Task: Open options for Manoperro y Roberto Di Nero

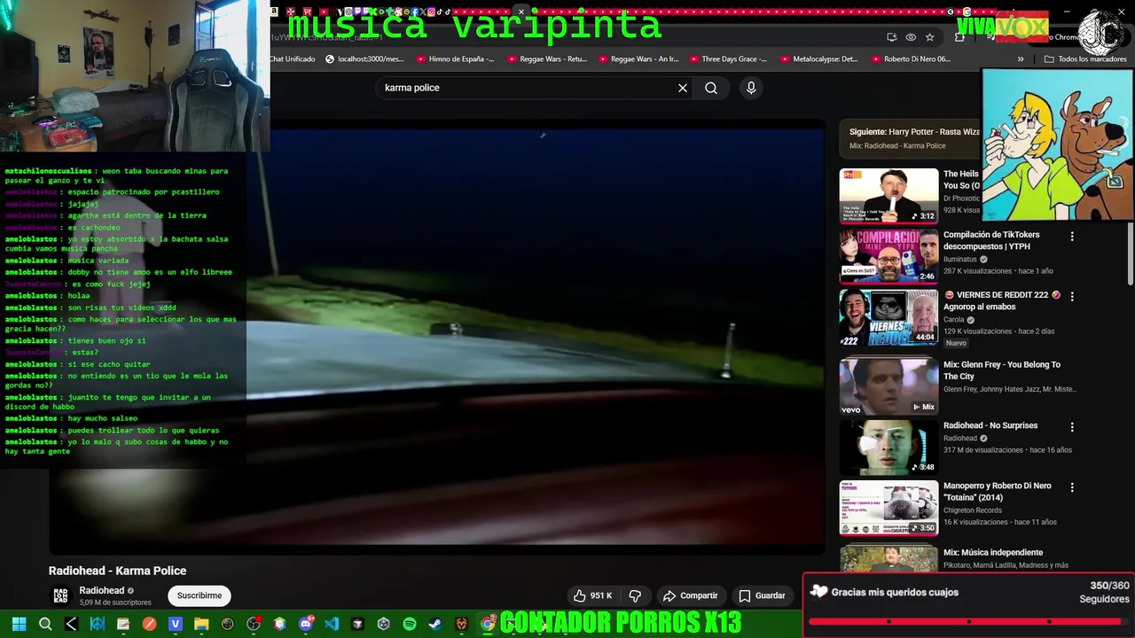Action: pyautogui.click(x=1072, y=487)
